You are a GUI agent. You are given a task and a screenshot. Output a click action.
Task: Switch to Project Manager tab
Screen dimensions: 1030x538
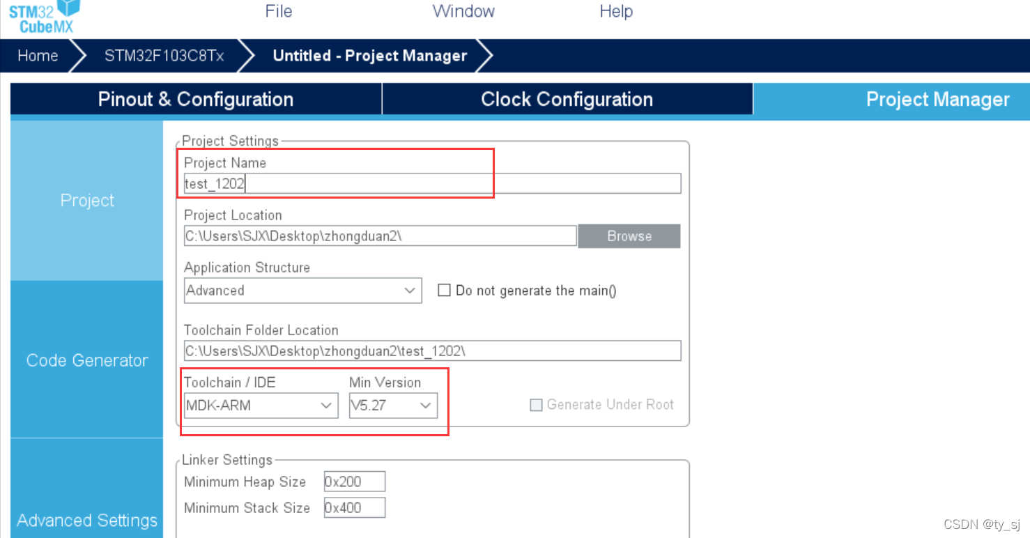[891, 99]
